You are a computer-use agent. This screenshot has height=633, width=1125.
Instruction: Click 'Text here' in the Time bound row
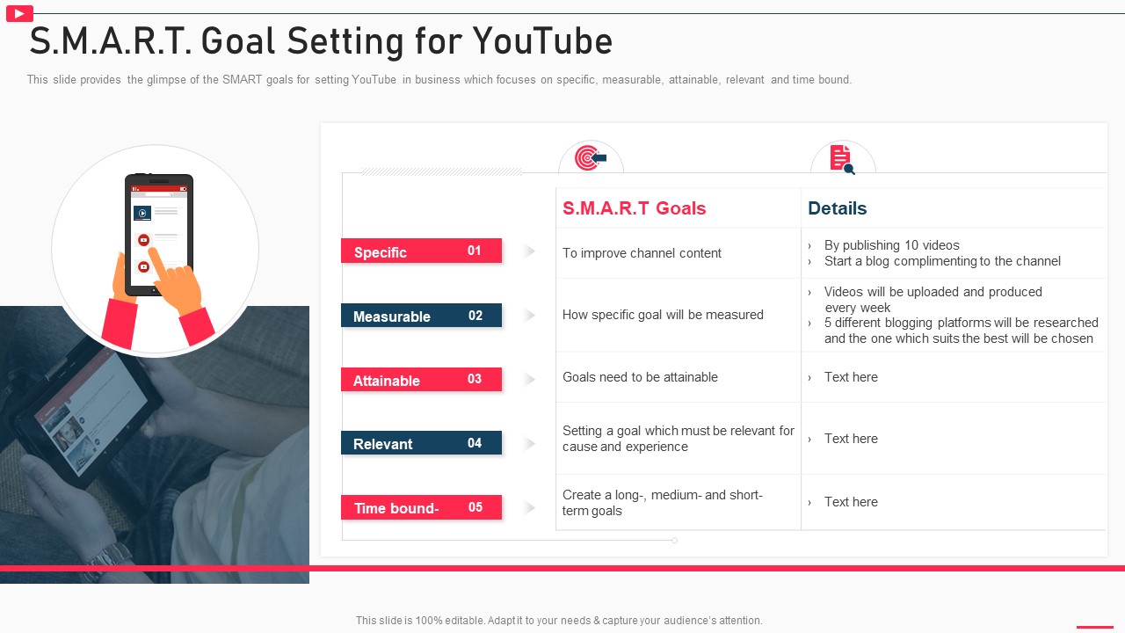point(851,502)
